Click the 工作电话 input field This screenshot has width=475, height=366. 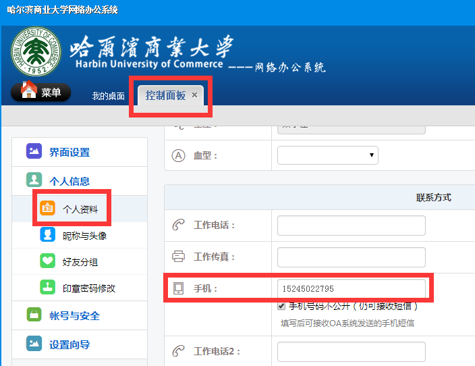coord(351,226)
